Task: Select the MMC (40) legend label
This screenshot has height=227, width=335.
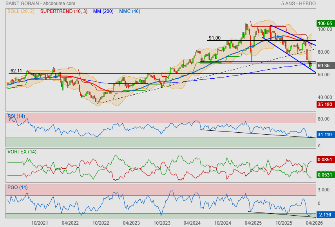Action: tap(129, 11)
